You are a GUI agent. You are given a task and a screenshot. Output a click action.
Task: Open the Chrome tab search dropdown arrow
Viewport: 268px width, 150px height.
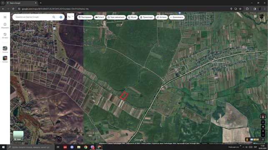pos(3,3)
